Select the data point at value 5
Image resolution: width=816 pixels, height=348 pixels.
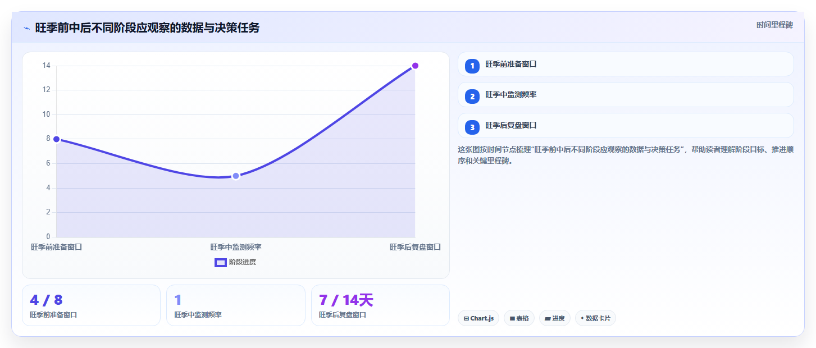pos(236,176)
